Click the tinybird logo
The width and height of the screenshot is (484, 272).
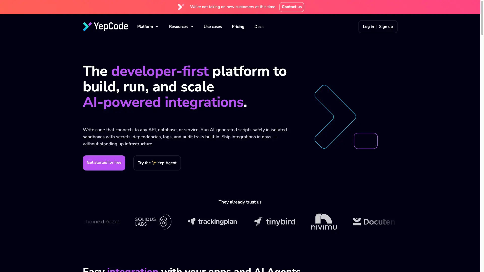pyautogui.click(x=274, y=222)
